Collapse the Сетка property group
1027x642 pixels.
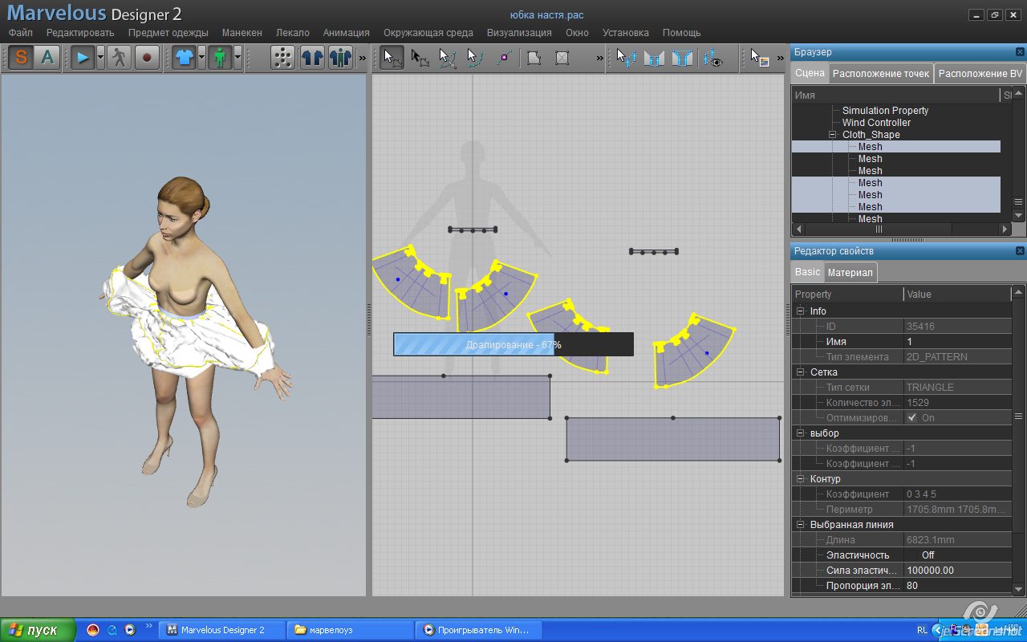(x=800, y=372)
